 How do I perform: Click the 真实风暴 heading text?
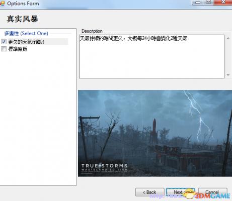point(22,19)
